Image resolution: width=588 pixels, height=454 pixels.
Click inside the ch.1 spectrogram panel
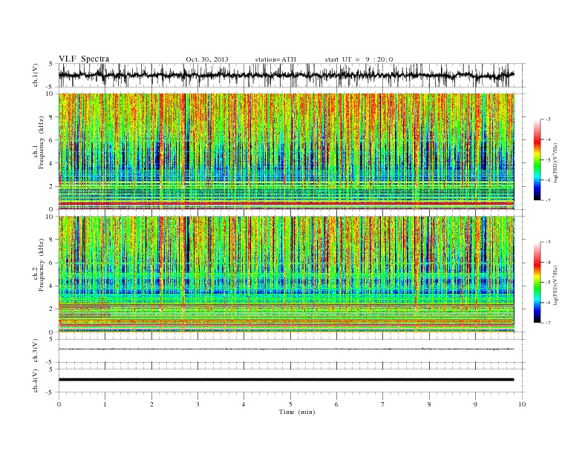coord(286,151)
